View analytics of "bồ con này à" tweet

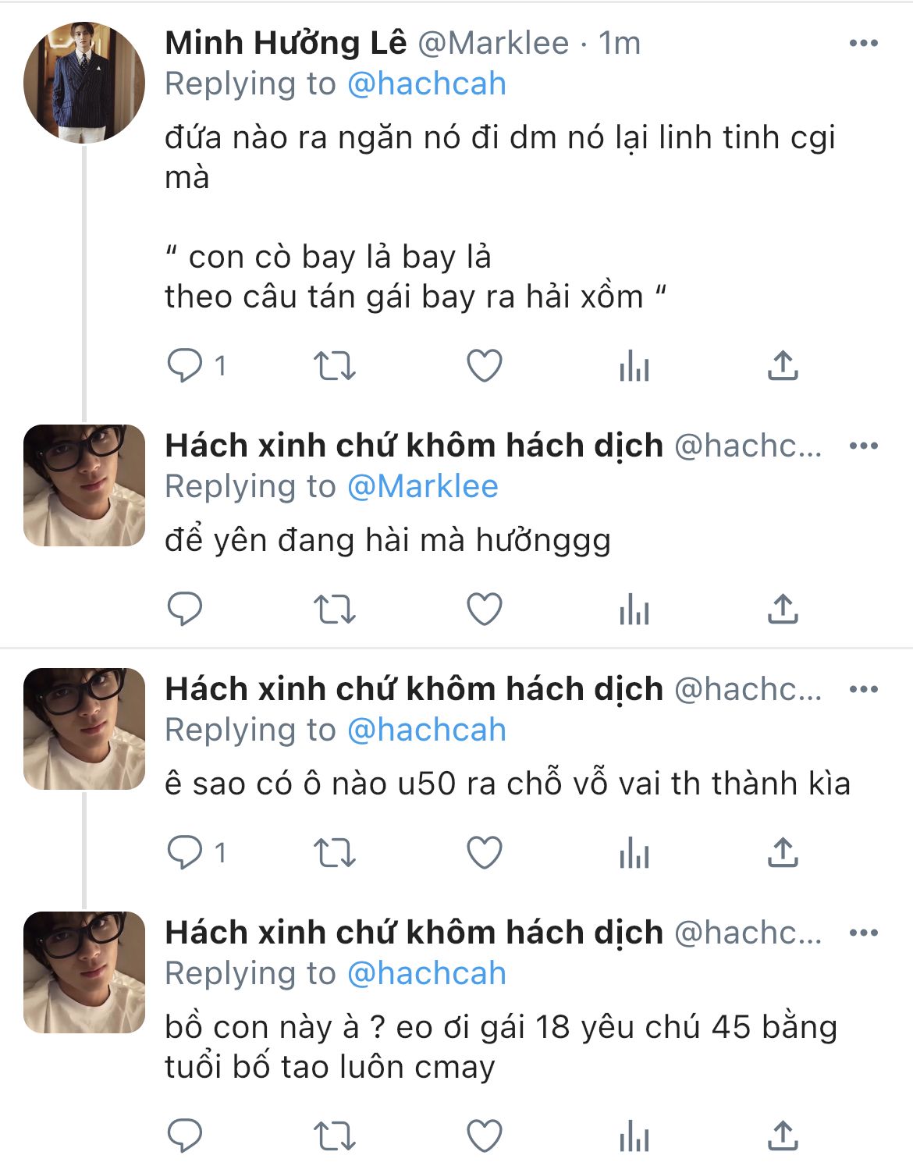tap(634, 1136)
